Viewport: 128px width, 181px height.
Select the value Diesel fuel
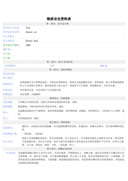click(32, 41)
